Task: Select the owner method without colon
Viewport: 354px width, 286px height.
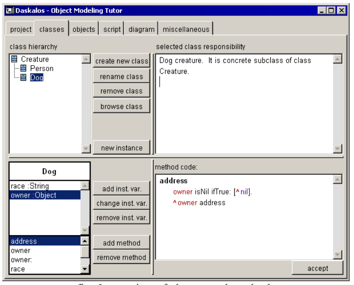Action: [x=45, y=250]
